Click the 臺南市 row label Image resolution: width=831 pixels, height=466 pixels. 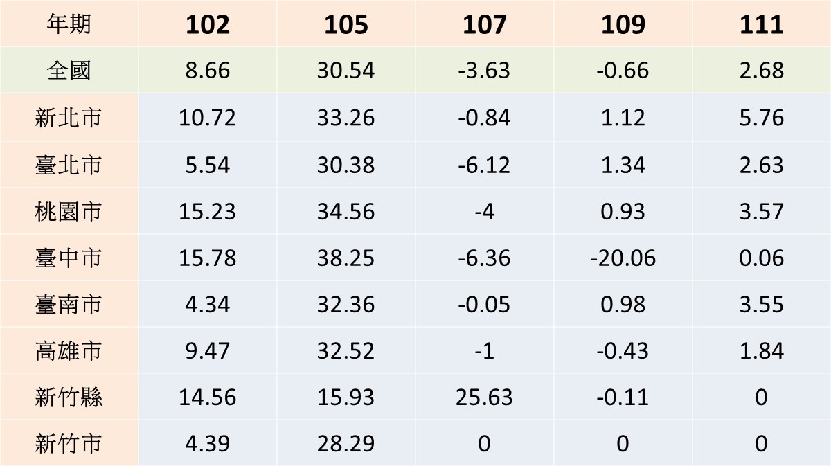[x=69, y=304]
